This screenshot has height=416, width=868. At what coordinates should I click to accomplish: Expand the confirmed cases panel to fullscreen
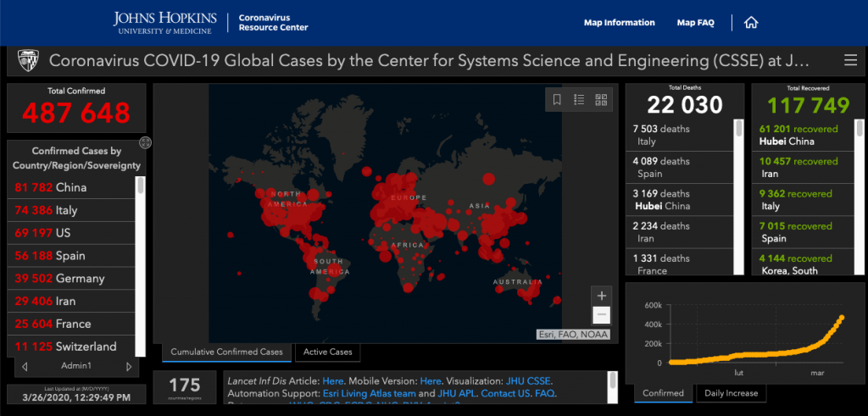tap(144, 143)
